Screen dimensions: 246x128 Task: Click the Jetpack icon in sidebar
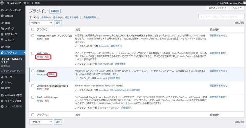pyautogui.click(x=2, y=16)
